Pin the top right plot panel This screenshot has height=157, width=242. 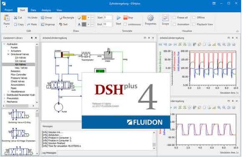pos(233,38)
